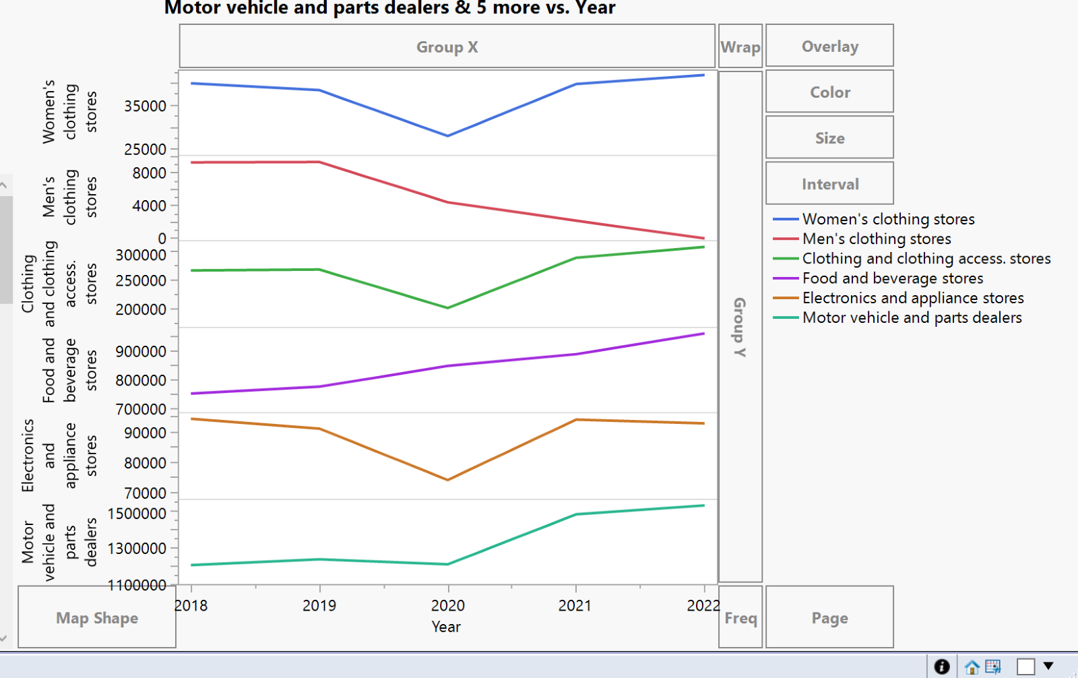Select the Color drop zone
1078x678 pixels.
click(x=829, y=92)
